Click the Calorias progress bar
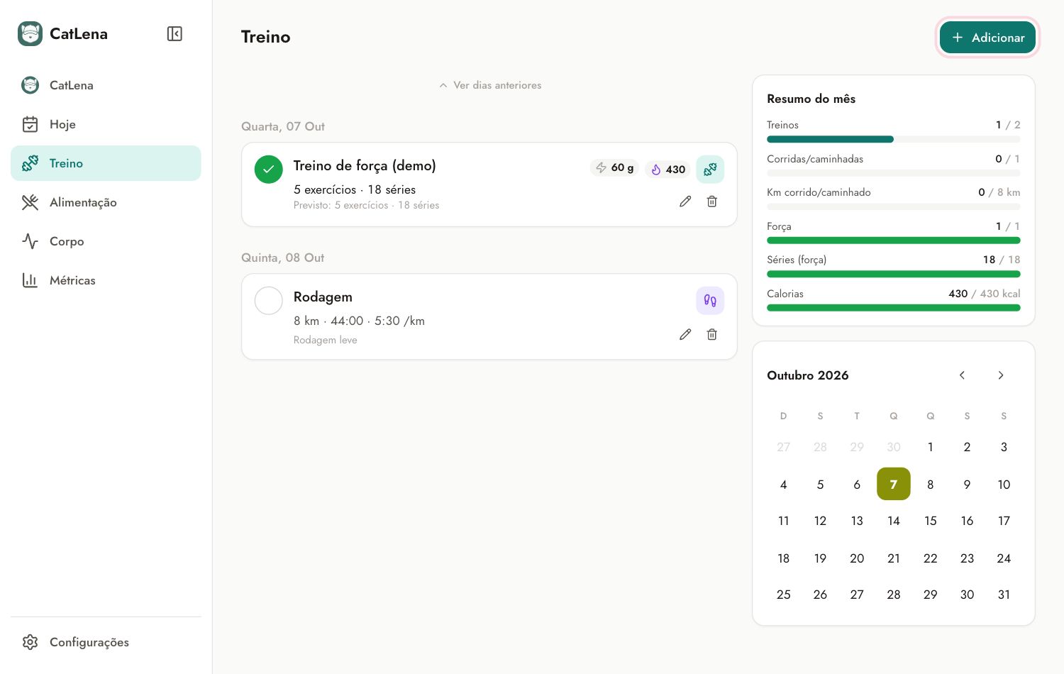Image resolution: width=1064 pixels, height=674 pixels. pyautogui.click(x=894, y=308)
